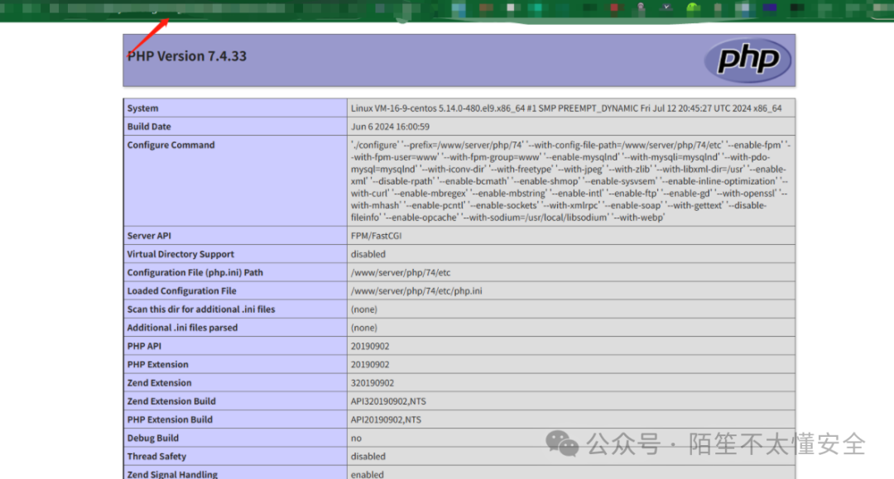Select "20190902" in the PHP API row
The height and width of the screenshot is (479, 894).
[x=370, y=346]
